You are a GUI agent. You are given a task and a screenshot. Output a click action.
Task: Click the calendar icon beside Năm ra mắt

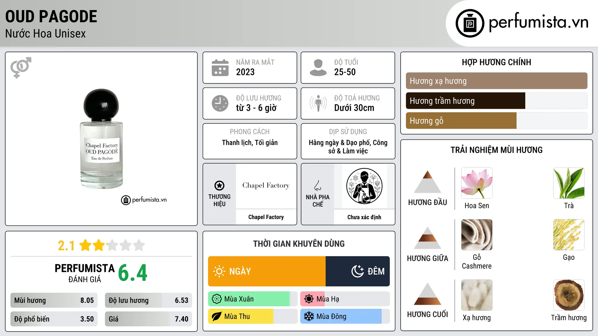220,68
